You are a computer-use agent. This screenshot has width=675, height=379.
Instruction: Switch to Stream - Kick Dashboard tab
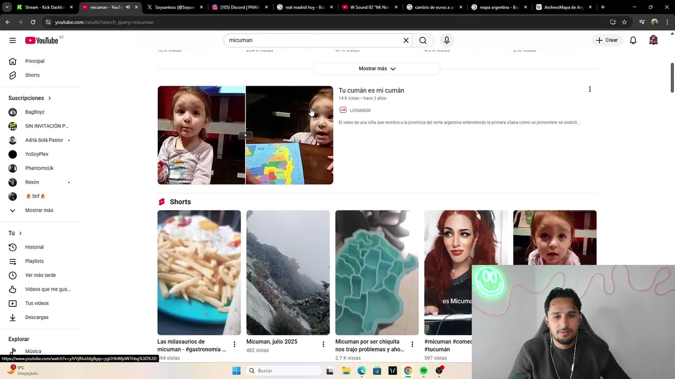43,7
